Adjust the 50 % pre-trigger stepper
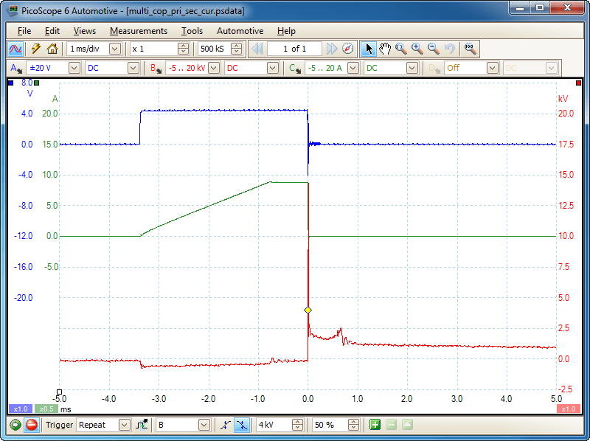The width and height of the screenshot is (590, 441). [353, 425]
